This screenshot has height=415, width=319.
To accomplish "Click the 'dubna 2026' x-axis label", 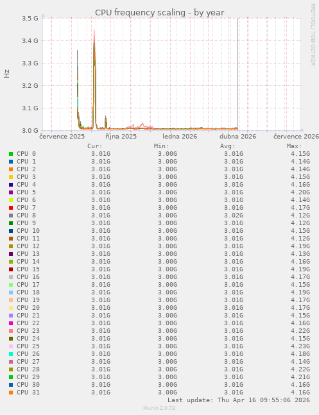I will click(x=238, y=137).
